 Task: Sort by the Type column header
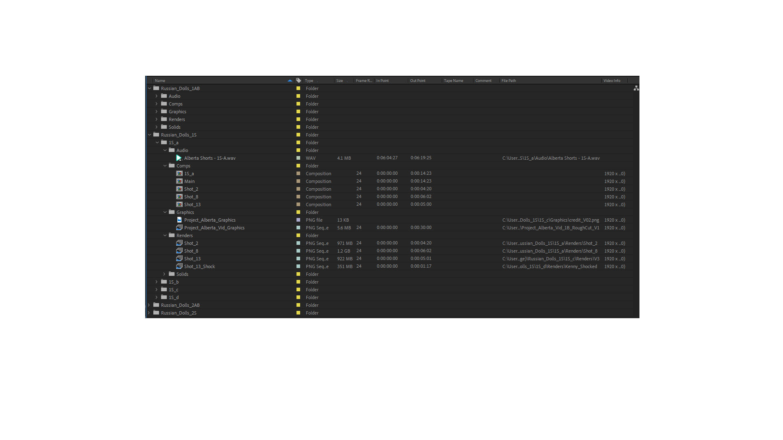tap(319, 81)
